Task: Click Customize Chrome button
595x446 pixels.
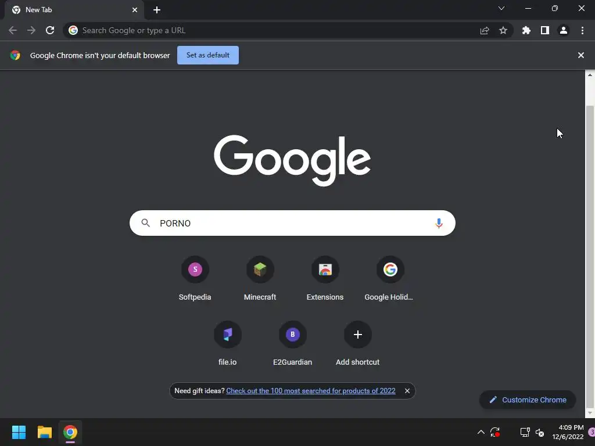Action: (528, 400)
